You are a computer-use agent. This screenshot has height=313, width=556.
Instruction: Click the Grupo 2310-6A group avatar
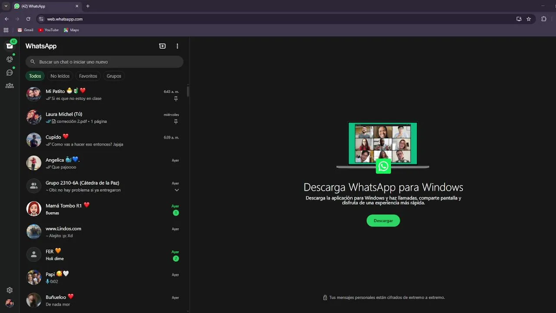point(34,186)
